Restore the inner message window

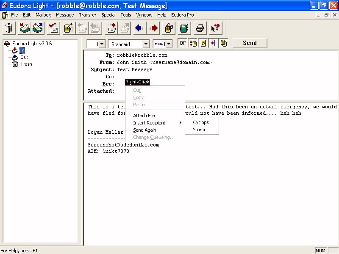click(326, 15)
